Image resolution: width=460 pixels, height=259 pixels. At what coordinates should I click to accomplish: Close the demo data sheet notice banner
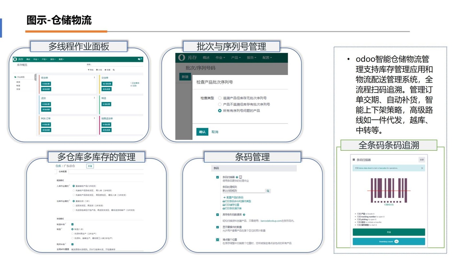422,168
